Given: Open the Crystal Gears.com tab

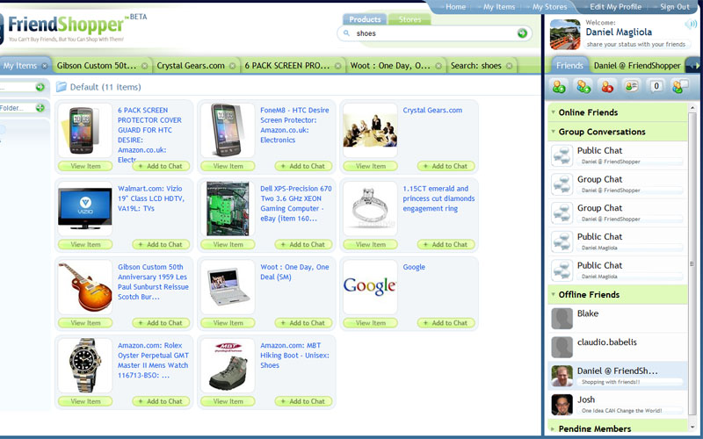Looking at the screenshot, I should coord(191,66).
